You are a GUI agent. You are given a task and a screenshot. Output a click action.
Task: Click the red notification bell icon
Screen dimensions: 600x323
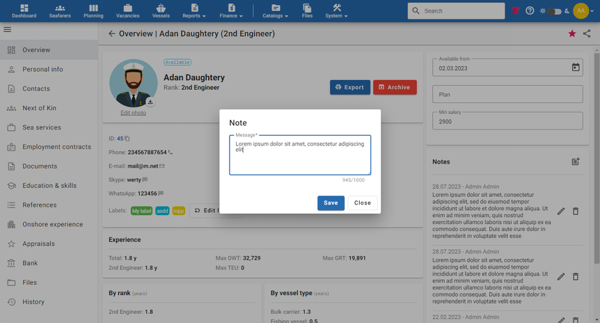[515, 11]
